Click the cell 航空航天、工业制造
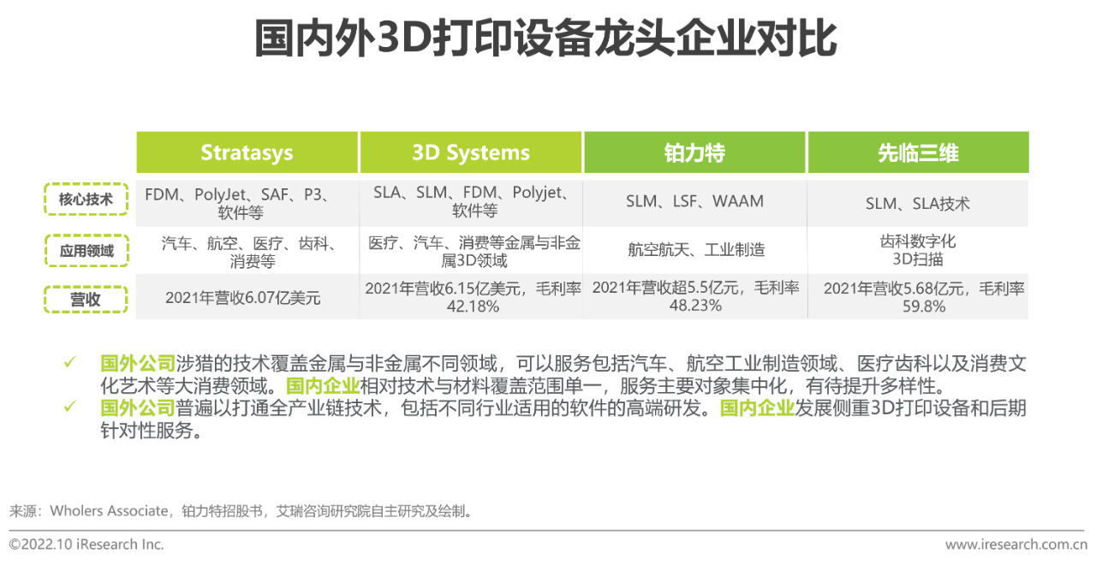1096x565 pixels. point(696,250)
